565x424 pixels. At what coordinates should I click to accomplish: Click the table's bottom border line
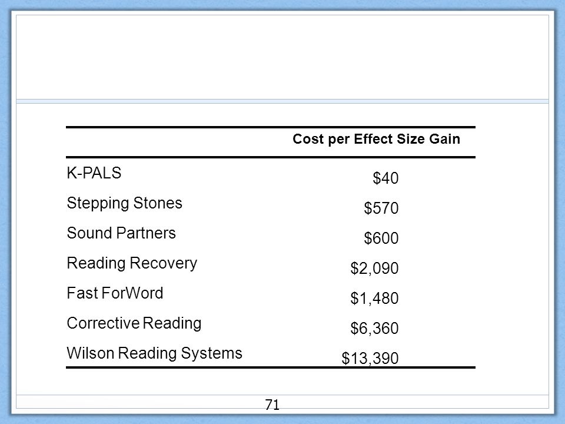pos(271,367)
